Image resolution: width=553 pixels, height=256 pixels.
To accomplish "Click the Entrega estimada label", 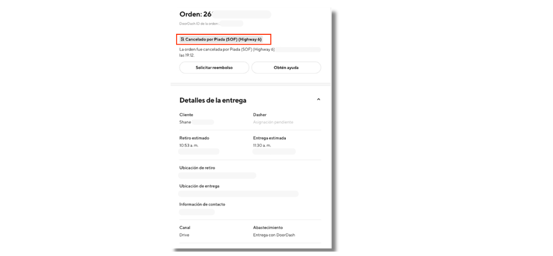I will click(269, 138).
